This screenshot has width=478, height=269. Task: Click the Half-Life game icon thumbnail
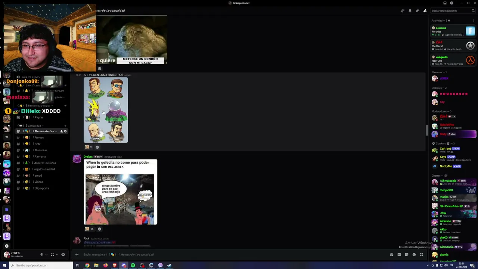pyautogui.click(x=470, y=60)
